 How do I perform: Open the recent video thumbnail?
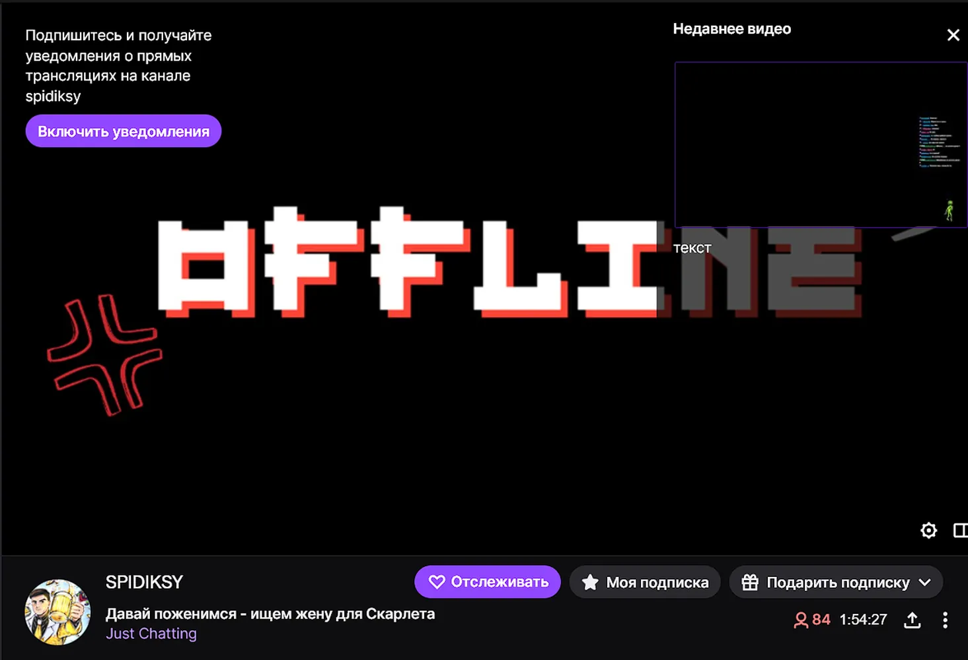coord(821,145)
